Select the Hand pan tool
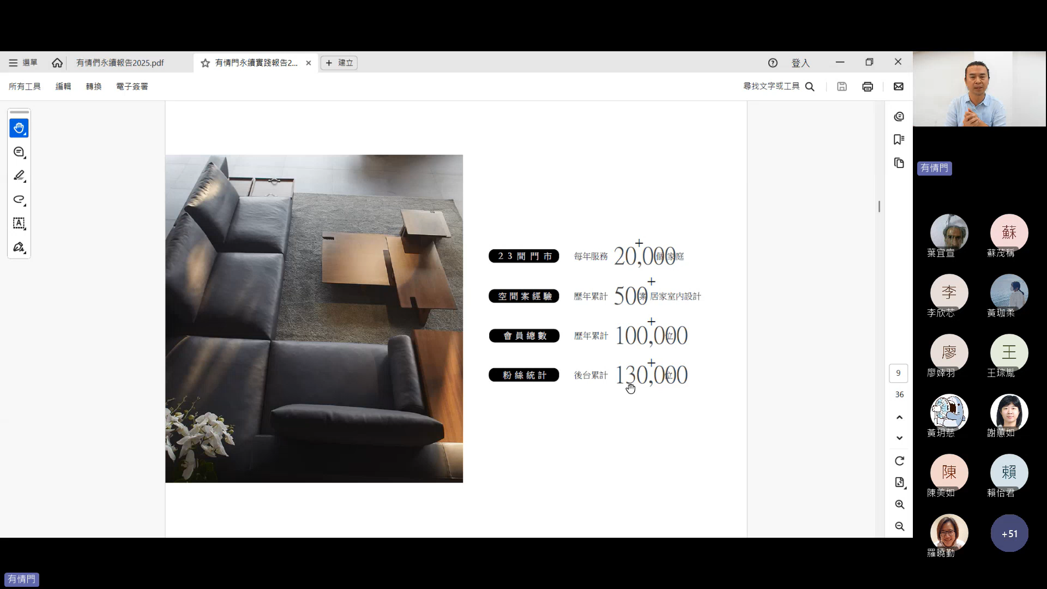This screenshot has height=589, width=1047. (19, 128)
